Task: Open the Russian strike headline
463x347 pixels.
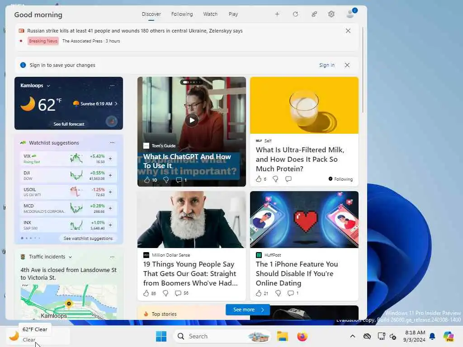Action: [x=135, y=31]
